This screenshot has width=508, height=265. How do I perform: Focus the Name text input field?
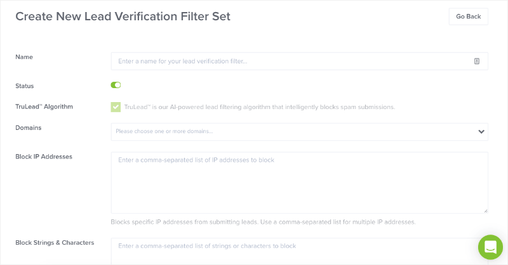[x=286, y=61]
